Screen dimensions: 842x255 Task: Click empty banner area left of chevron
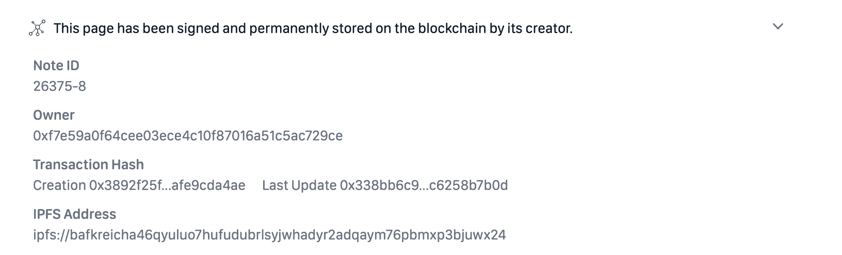point(671,28)
